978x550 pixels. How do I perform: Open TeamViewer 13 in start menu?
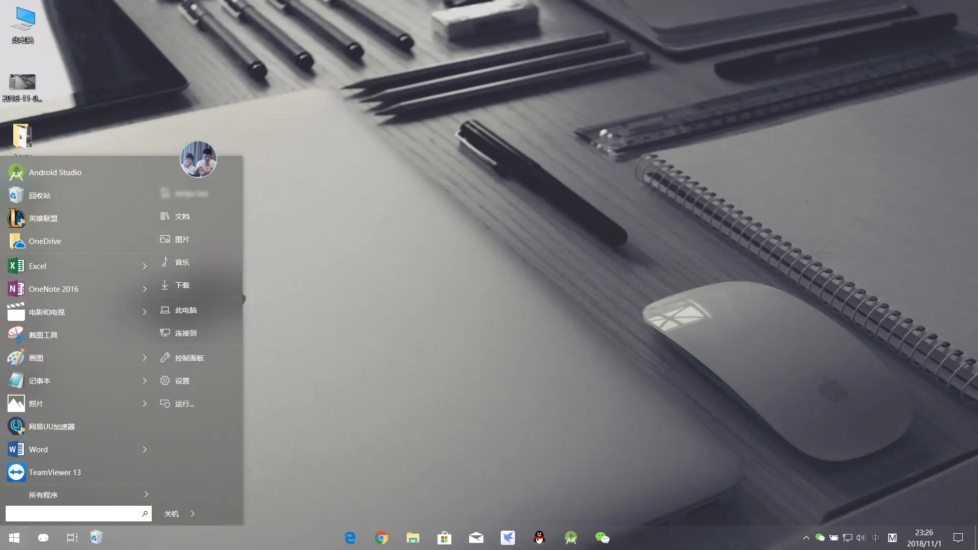(55, 473)
